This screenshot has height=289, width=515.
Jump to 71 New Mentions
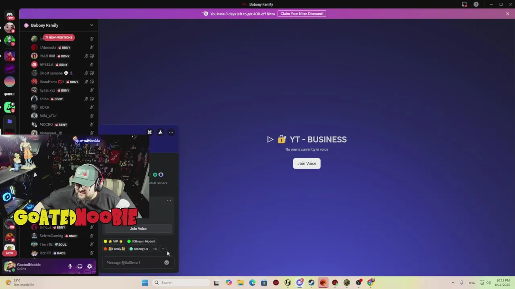coord(59,38)
